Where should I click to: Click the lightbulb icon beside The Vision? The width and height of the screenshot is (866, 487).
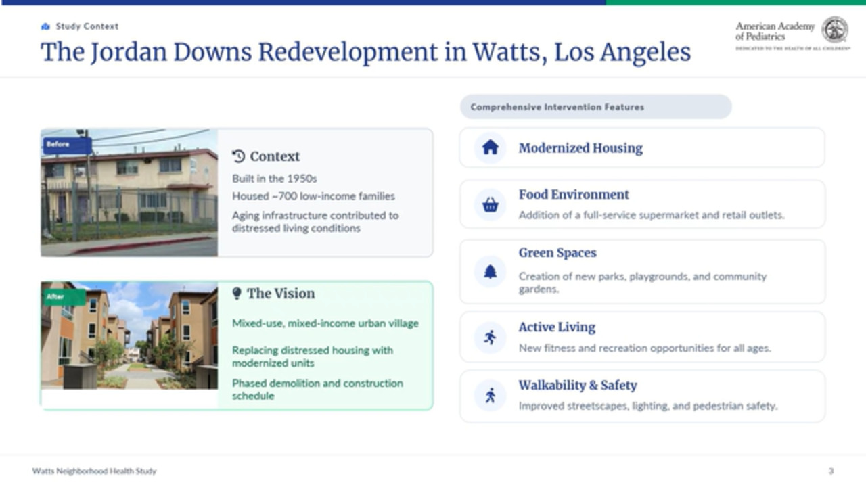click(x=237, y=294)
